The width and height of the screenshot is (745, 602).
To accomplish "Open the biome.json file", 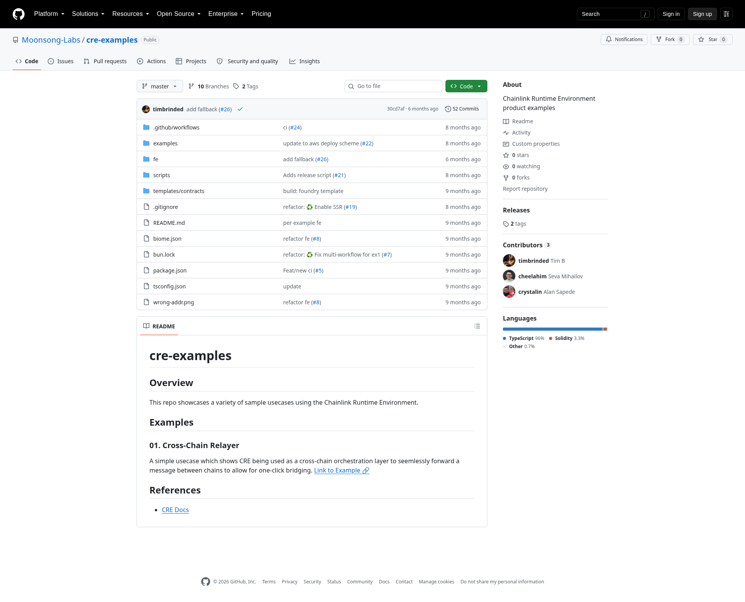I will tap(167, 239).
